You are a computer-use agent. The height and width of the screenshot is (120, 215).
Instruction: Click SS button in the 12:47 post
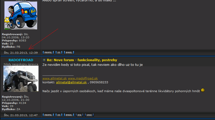pos(59,115)
